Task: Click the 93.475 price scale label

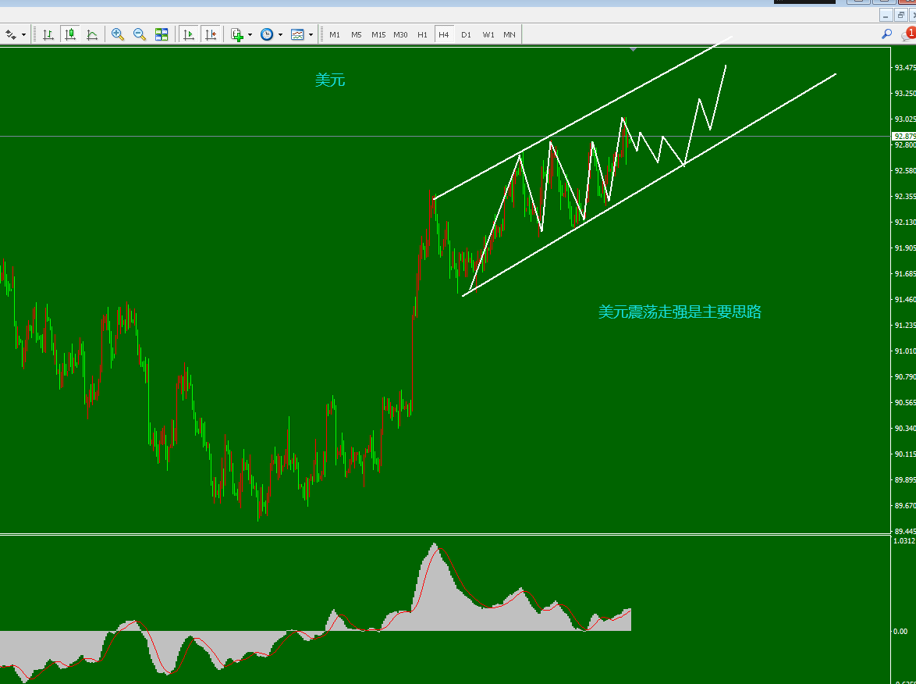Action: pyautogui.click(x=905, y=67)
